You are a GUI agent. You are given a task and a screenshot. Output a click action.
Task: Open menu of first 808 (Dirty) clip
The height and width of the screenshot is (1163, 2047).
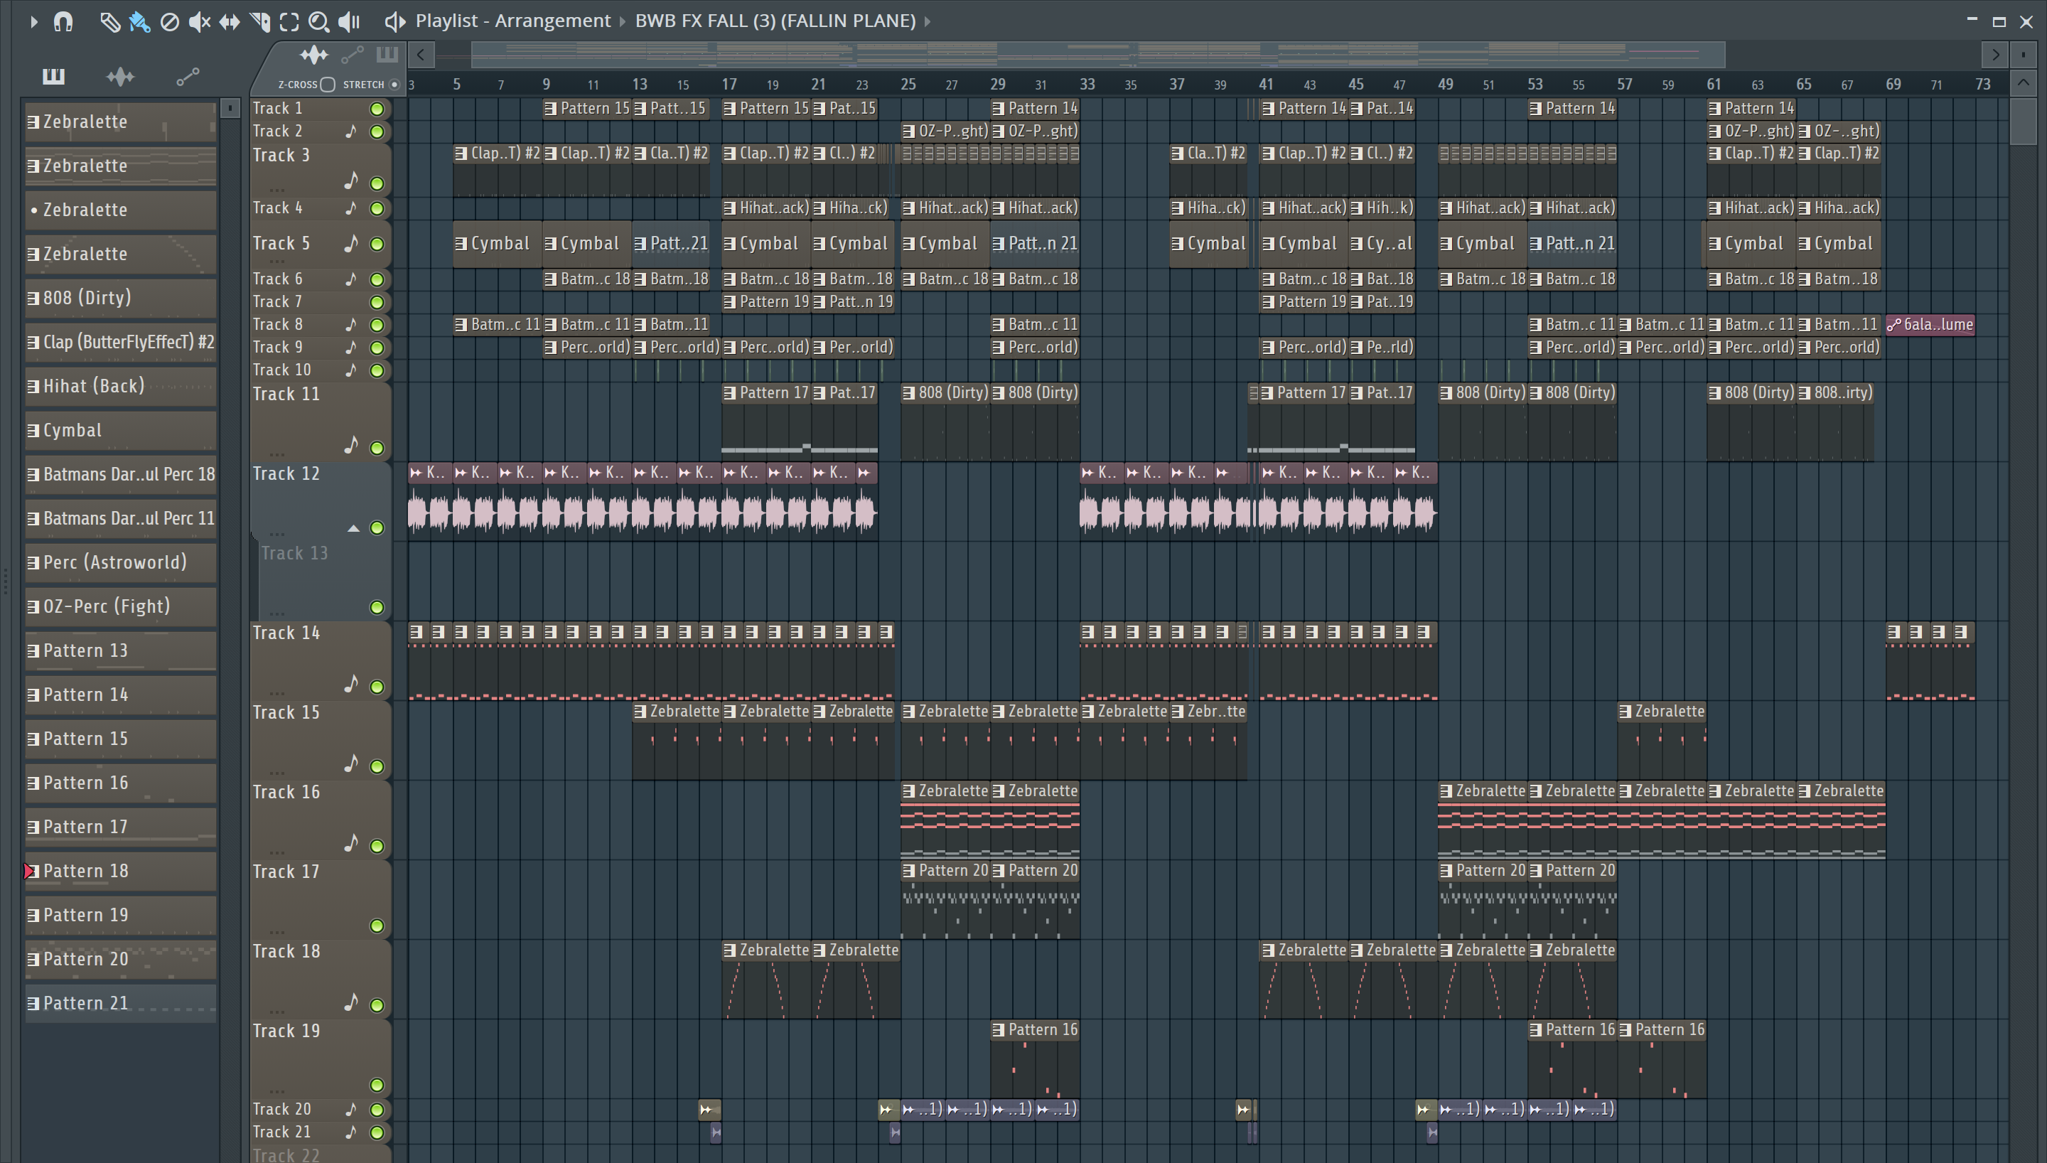(908, 393)
